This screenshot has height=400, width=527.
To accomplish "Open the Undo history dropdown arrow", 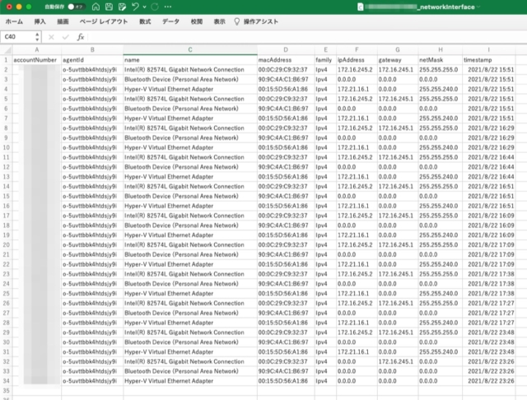I will coord(145,7).
